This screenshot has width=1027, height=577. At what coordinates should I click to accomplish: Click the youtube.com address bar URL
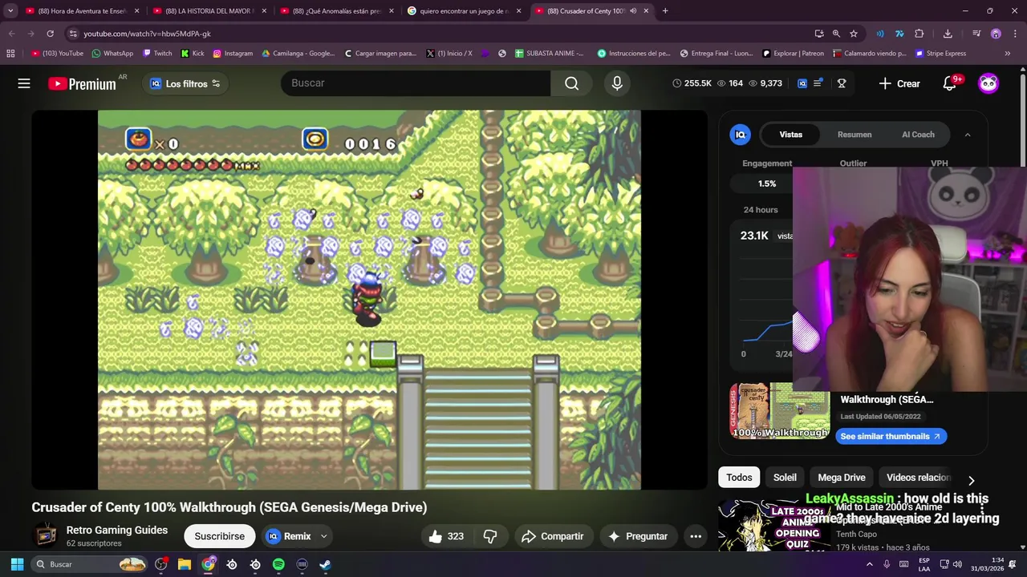(x=147, y=34)
